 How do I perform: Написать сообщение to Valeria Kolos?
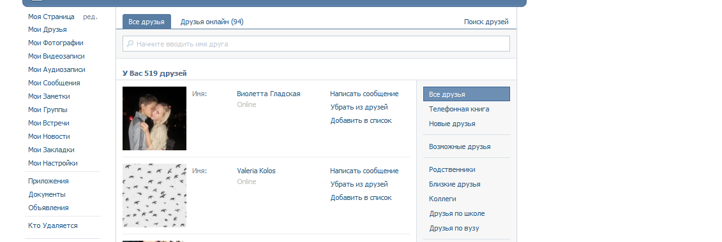(365, 171)
